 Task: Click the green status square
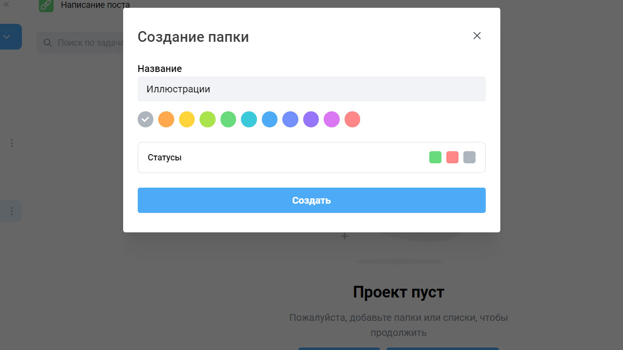(x=435, y=157)
